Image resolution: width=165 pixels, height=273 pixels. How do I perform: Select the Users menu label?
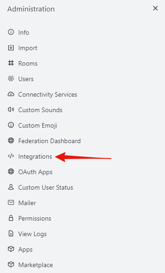point(26,79)
